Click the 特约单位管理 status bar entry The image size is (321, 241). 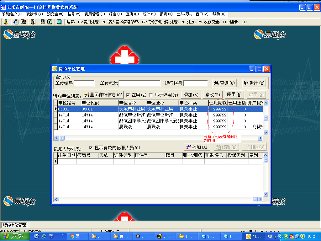14,225
